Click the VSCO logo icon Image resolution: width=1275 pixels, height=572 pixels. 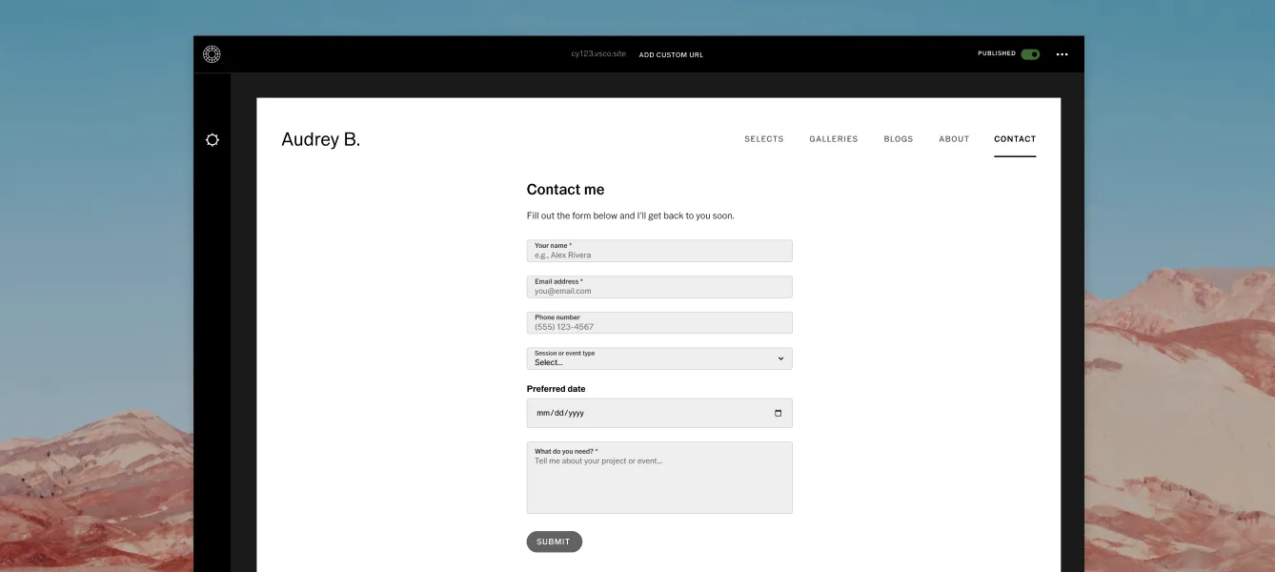click(212, 54)
